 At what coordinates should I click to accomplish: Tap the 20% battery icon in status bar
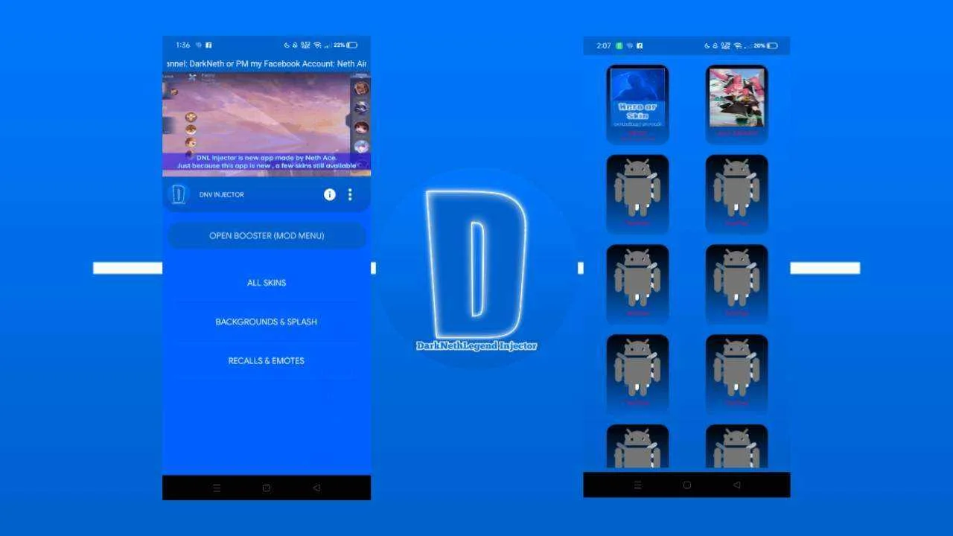pyautogui.click(x=772, y=45)
